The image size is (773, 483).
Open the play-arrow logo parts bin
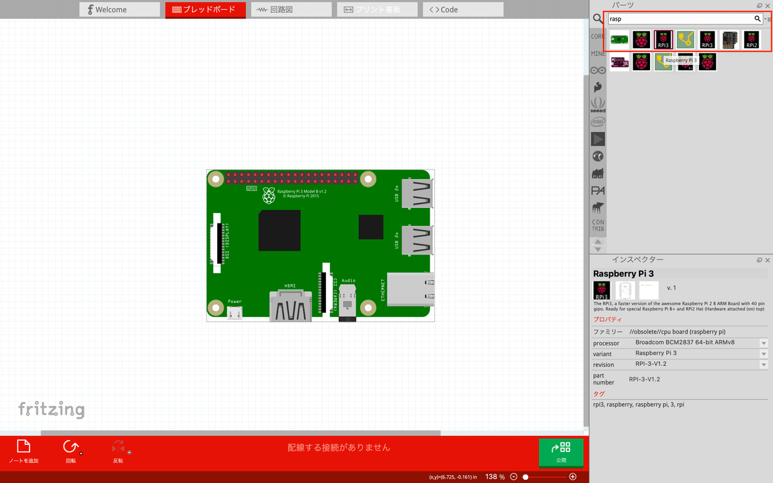tap(598, 138)
